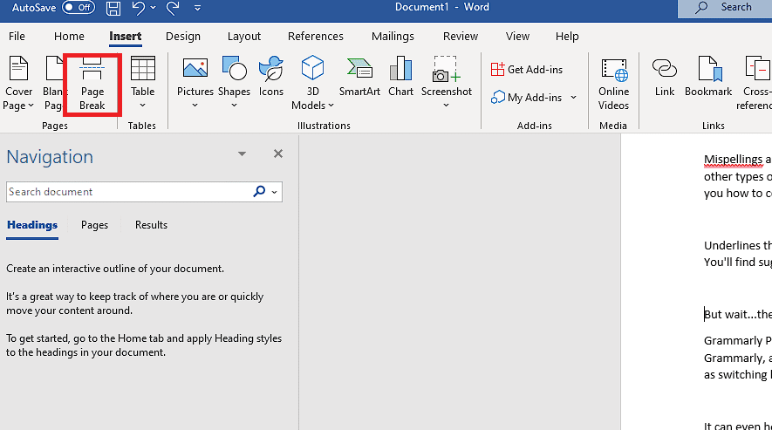772x430 pixels.
Task: Click the Search document field
Action: point(126,192)
